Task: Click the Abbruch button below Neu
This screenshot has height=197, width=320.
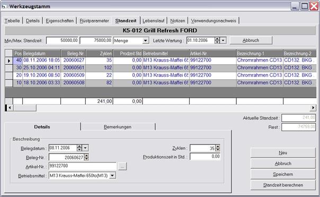Action: point(283,164)
